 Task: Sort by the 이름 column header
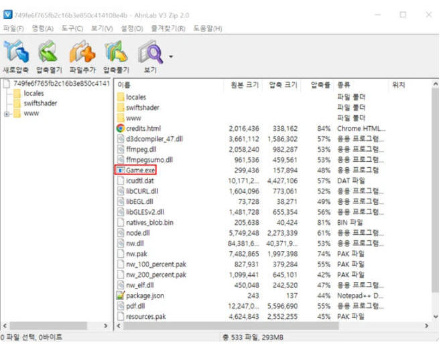pos(124,85)
